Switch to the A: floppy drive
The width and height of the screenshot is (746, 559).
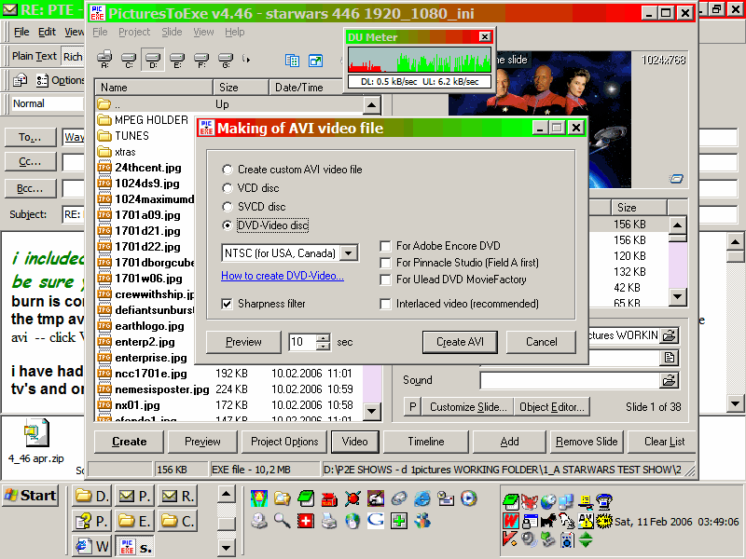(x=104, y=61)
